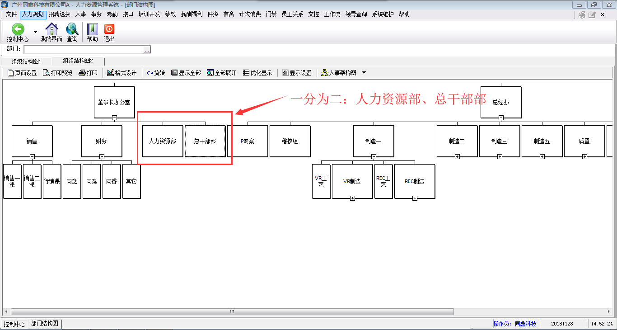This screenshot has width=617, height=330.
Task: Click the department input field
Action: tap(84, 50)
